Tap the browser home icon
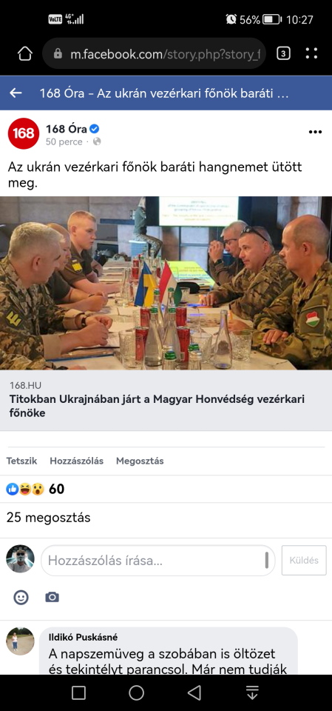 pos(25,54)
